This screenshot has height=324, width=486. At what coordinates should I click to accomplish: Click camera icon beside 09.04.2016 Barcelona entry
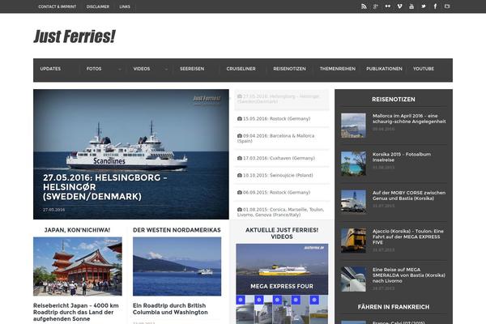[239, 136]
